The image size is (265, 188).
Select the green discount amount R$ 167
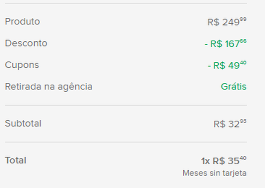coord(225,44)
